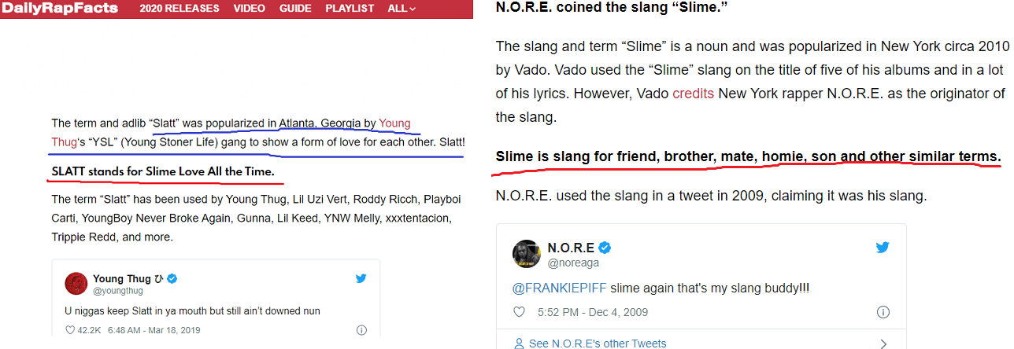Open info icon on N.O.R.E tweet
The image size is (1014, 349).
[883, 312]
